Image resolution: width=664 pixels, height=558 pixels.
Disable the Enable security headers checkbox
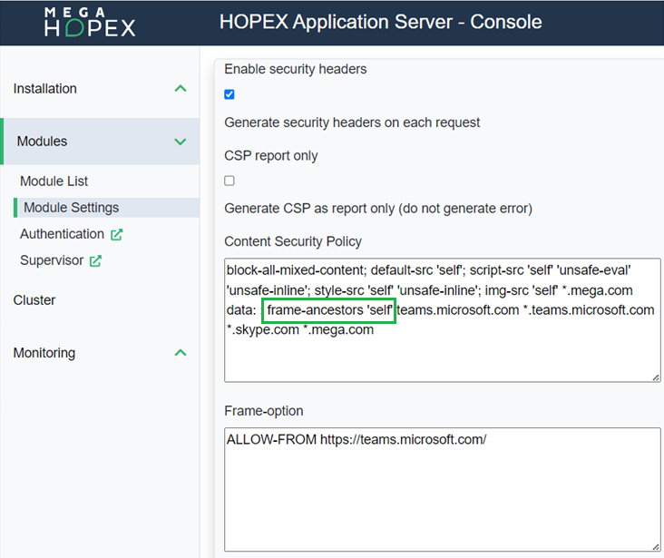[229, 94]
